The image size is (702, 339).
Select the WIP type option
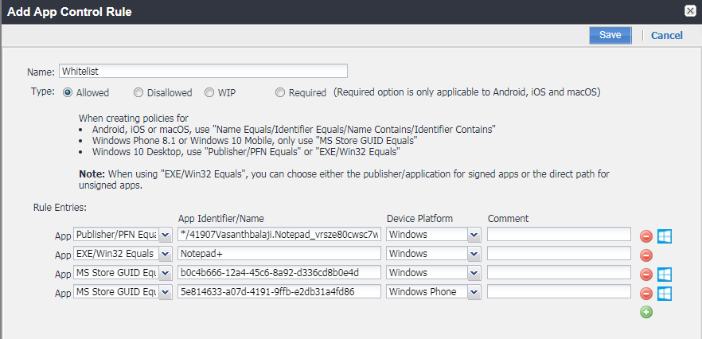point(210,92)
